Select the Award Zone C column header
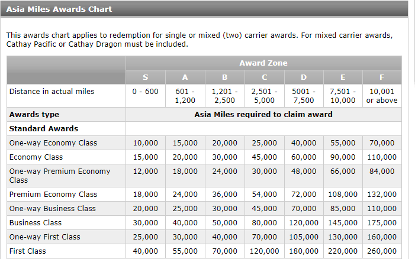The height and width of the screenshot is (259, 415). [265, 77]
